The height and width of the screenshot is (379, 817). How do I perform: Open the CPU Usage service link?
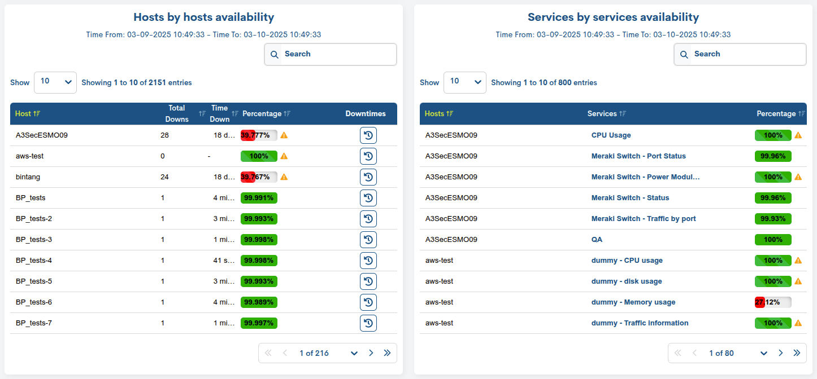(x=611, y=135)
